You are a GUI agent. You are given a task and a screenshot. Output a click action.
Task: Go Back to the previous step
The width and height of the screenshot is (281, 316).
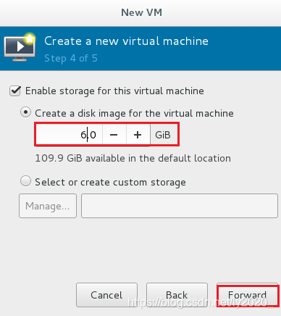click(177, 295)
